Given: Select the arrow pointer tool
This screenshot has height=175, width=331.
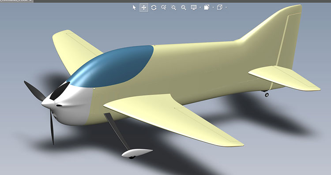Looking at the screenshot, I should 134,7.
